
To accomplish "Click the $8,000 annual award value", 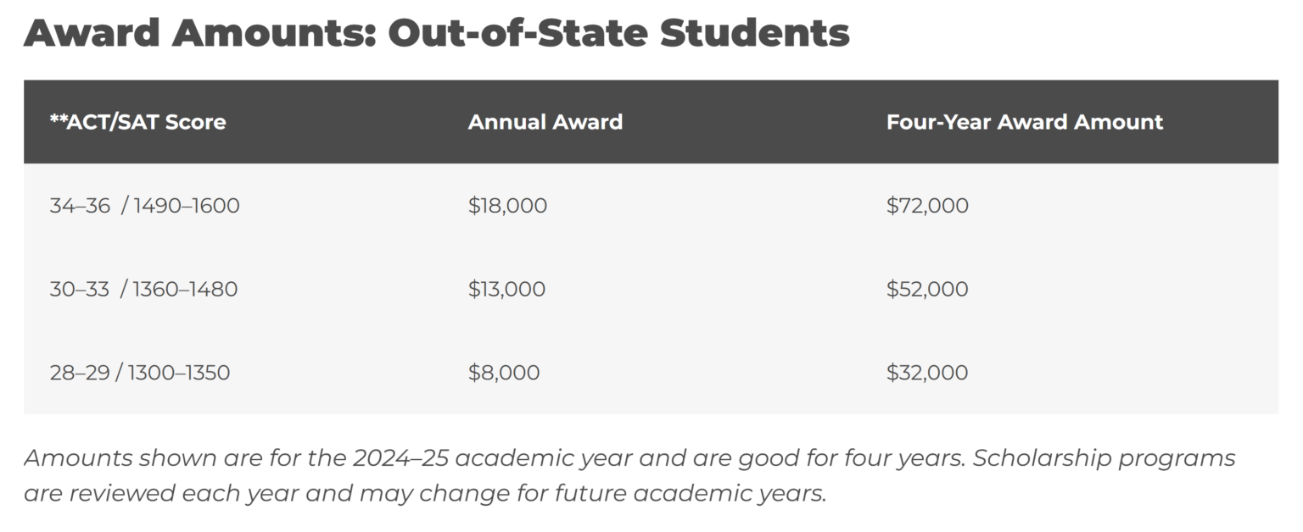I will coord(504,373).
